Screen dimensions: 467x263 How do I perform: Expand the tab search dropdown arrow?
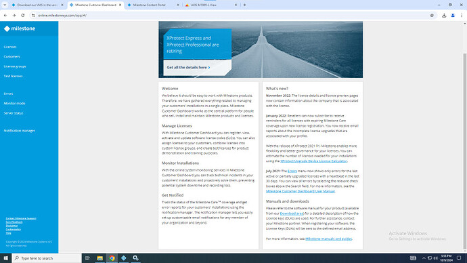(x=5, y=5)
